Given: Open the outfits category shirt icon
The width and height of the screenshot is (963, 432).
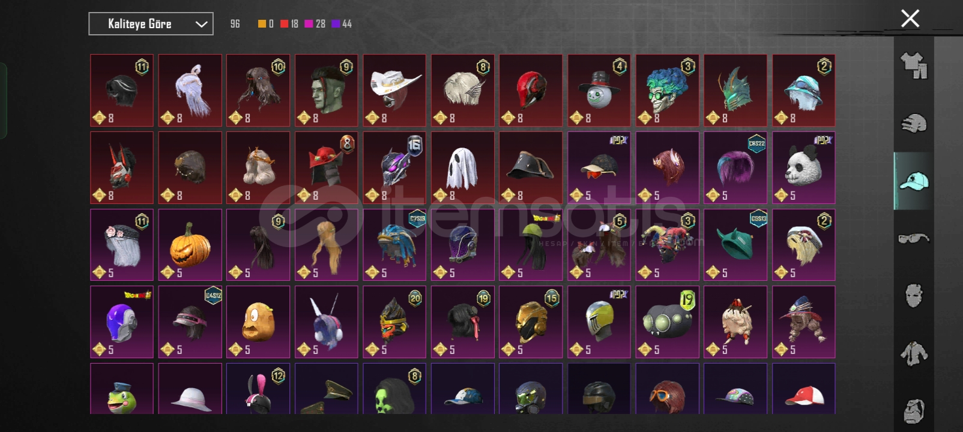Looking at the screenshot, I should point(914,65).
